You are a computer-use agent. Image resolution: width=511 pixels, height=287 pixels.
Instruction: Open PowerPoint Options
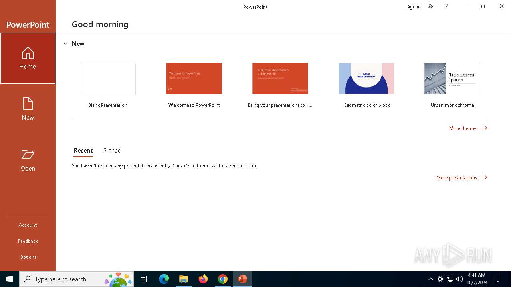(28, 257)
